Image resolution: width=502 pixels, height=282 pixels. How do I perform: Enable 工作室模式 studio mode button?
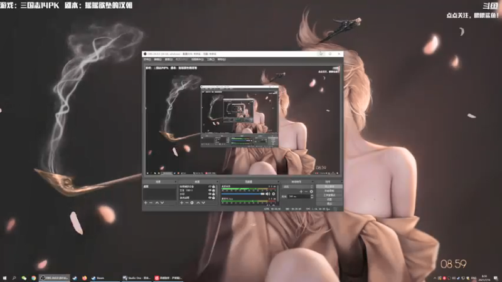point(329,195)
